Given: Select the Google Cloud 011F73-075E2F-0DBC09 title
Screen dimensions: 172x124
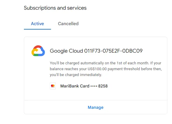Looking at the screenshot, I should [x=96, y=51].
